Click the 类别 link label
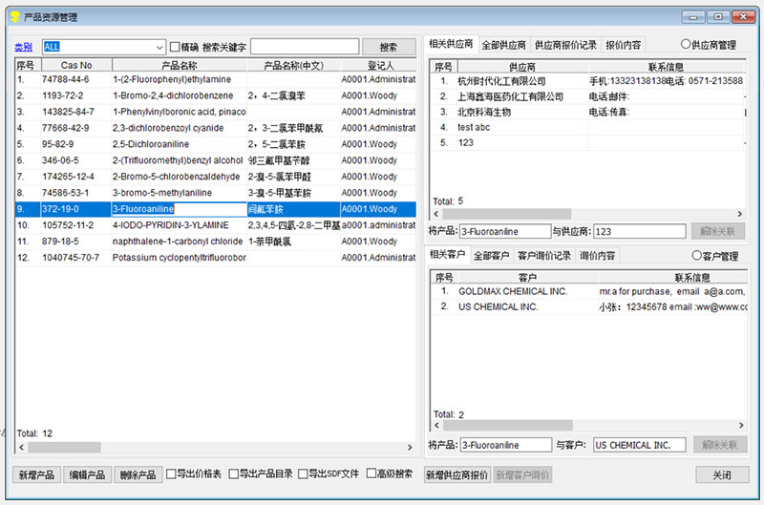 point(23,47)
